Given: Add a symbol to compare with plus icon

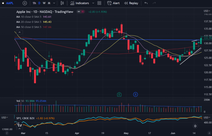Looking at the screenshot, I should (x=25, y=3).
